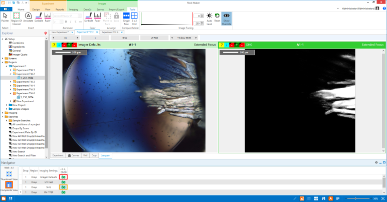This screenshot has height=202, width=387.
Task: Expand the Experiment TW 3 node
Action: click(11, 82)
